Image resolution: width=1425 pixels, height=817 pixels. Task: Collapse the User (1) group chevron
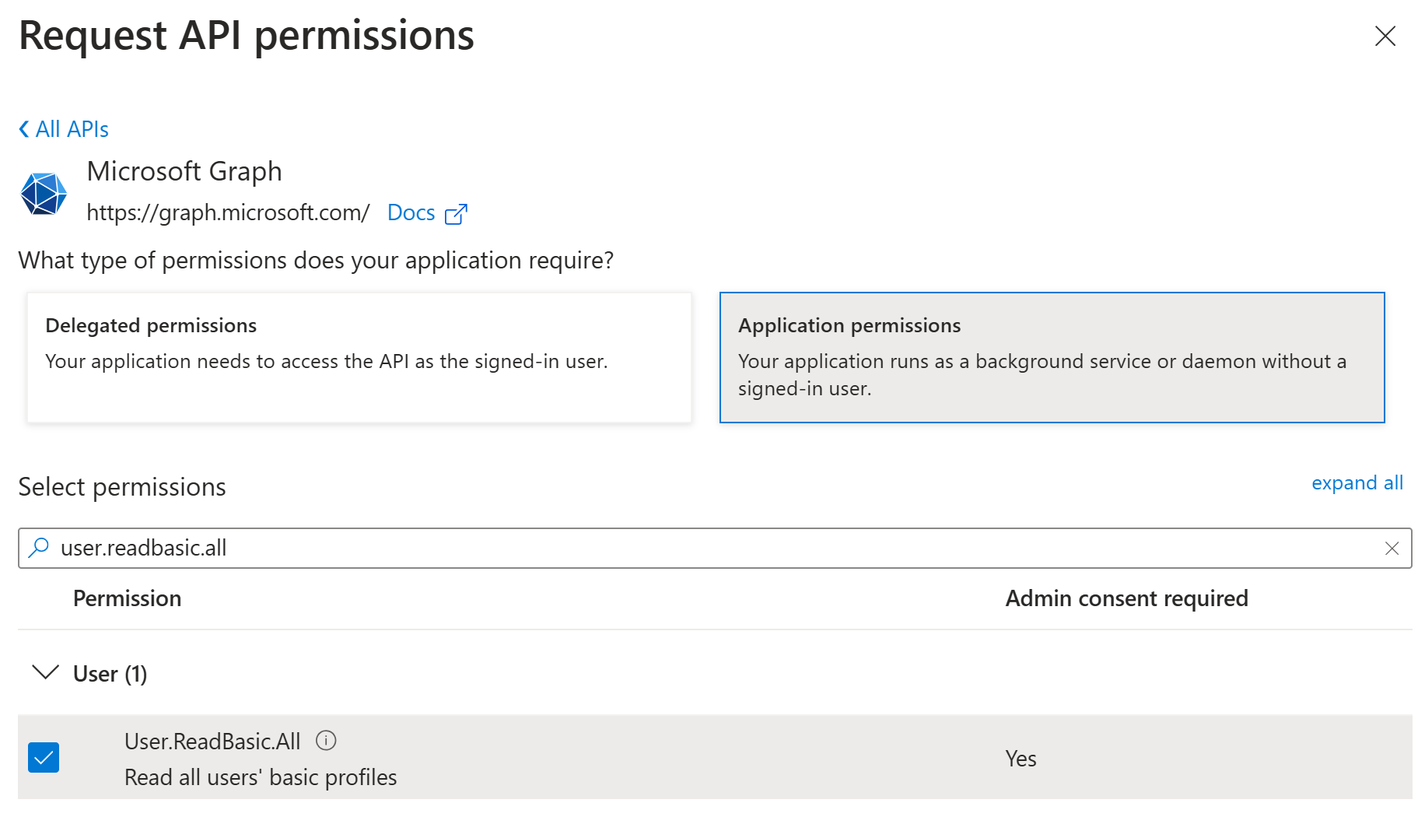pyautogui.click(x=46, y=672)
